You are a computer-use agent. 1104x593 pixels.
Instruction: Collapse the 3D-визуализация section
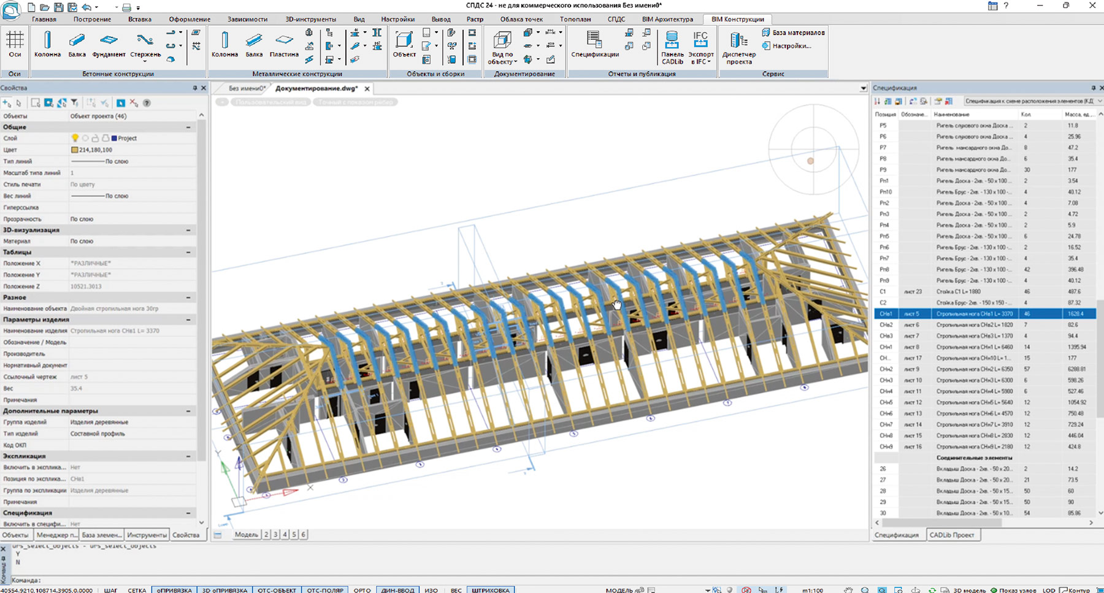pos(188,230)
